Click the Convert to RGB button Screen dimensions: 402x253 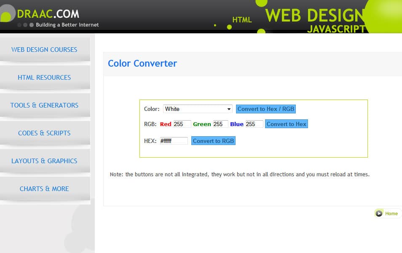[x=213, y=140]
